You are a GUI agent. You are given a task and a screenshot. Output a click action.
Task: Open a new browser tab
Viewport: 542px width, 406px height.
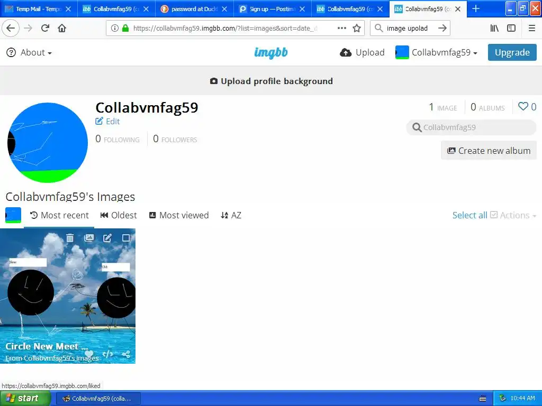[476, 8]
